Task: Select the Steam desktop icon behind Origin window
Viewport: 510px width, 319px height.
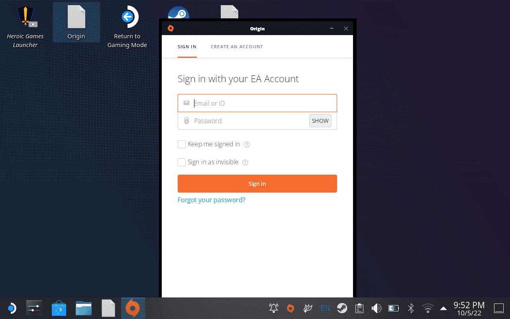Action: [x=178, y=13]
